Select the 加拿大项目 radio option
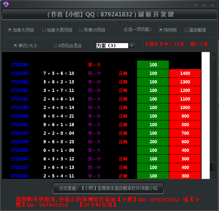 click(10, 30)
